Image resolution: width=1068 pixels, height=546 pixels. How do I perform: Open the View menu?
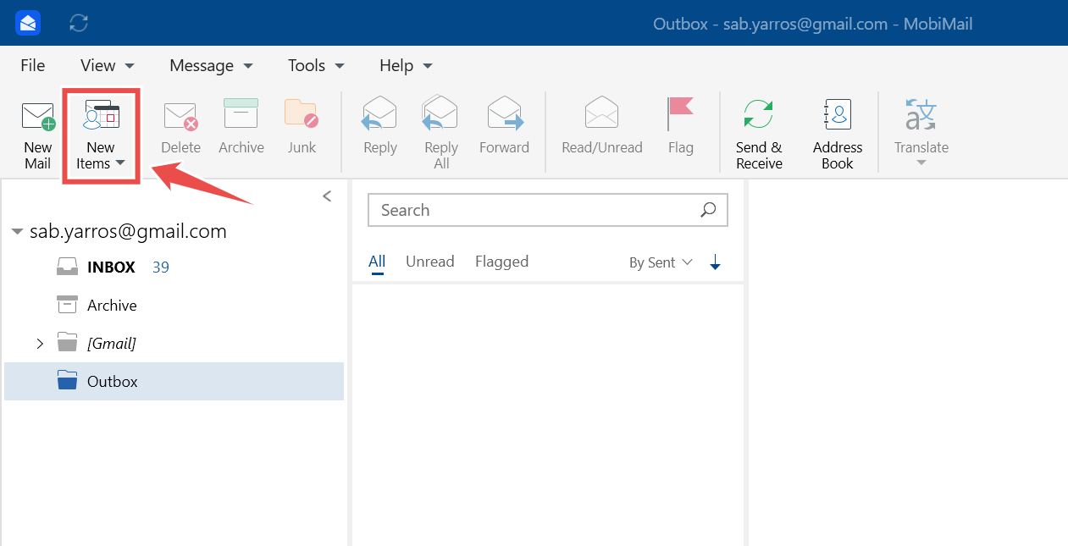pos(107,65)
